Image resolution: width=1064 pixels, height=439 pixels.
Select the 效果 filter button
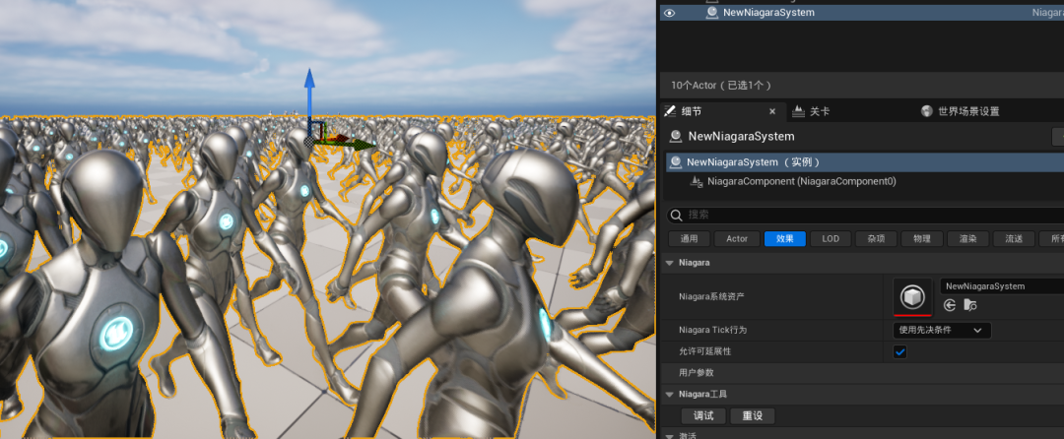pyautogui.click(x=785, y=238)
